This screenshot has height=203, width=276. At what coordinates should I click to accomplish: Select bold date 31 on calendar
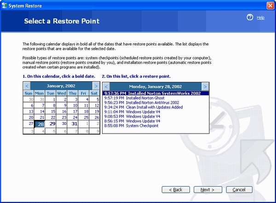pyautogui.click(x=73, y=124)
